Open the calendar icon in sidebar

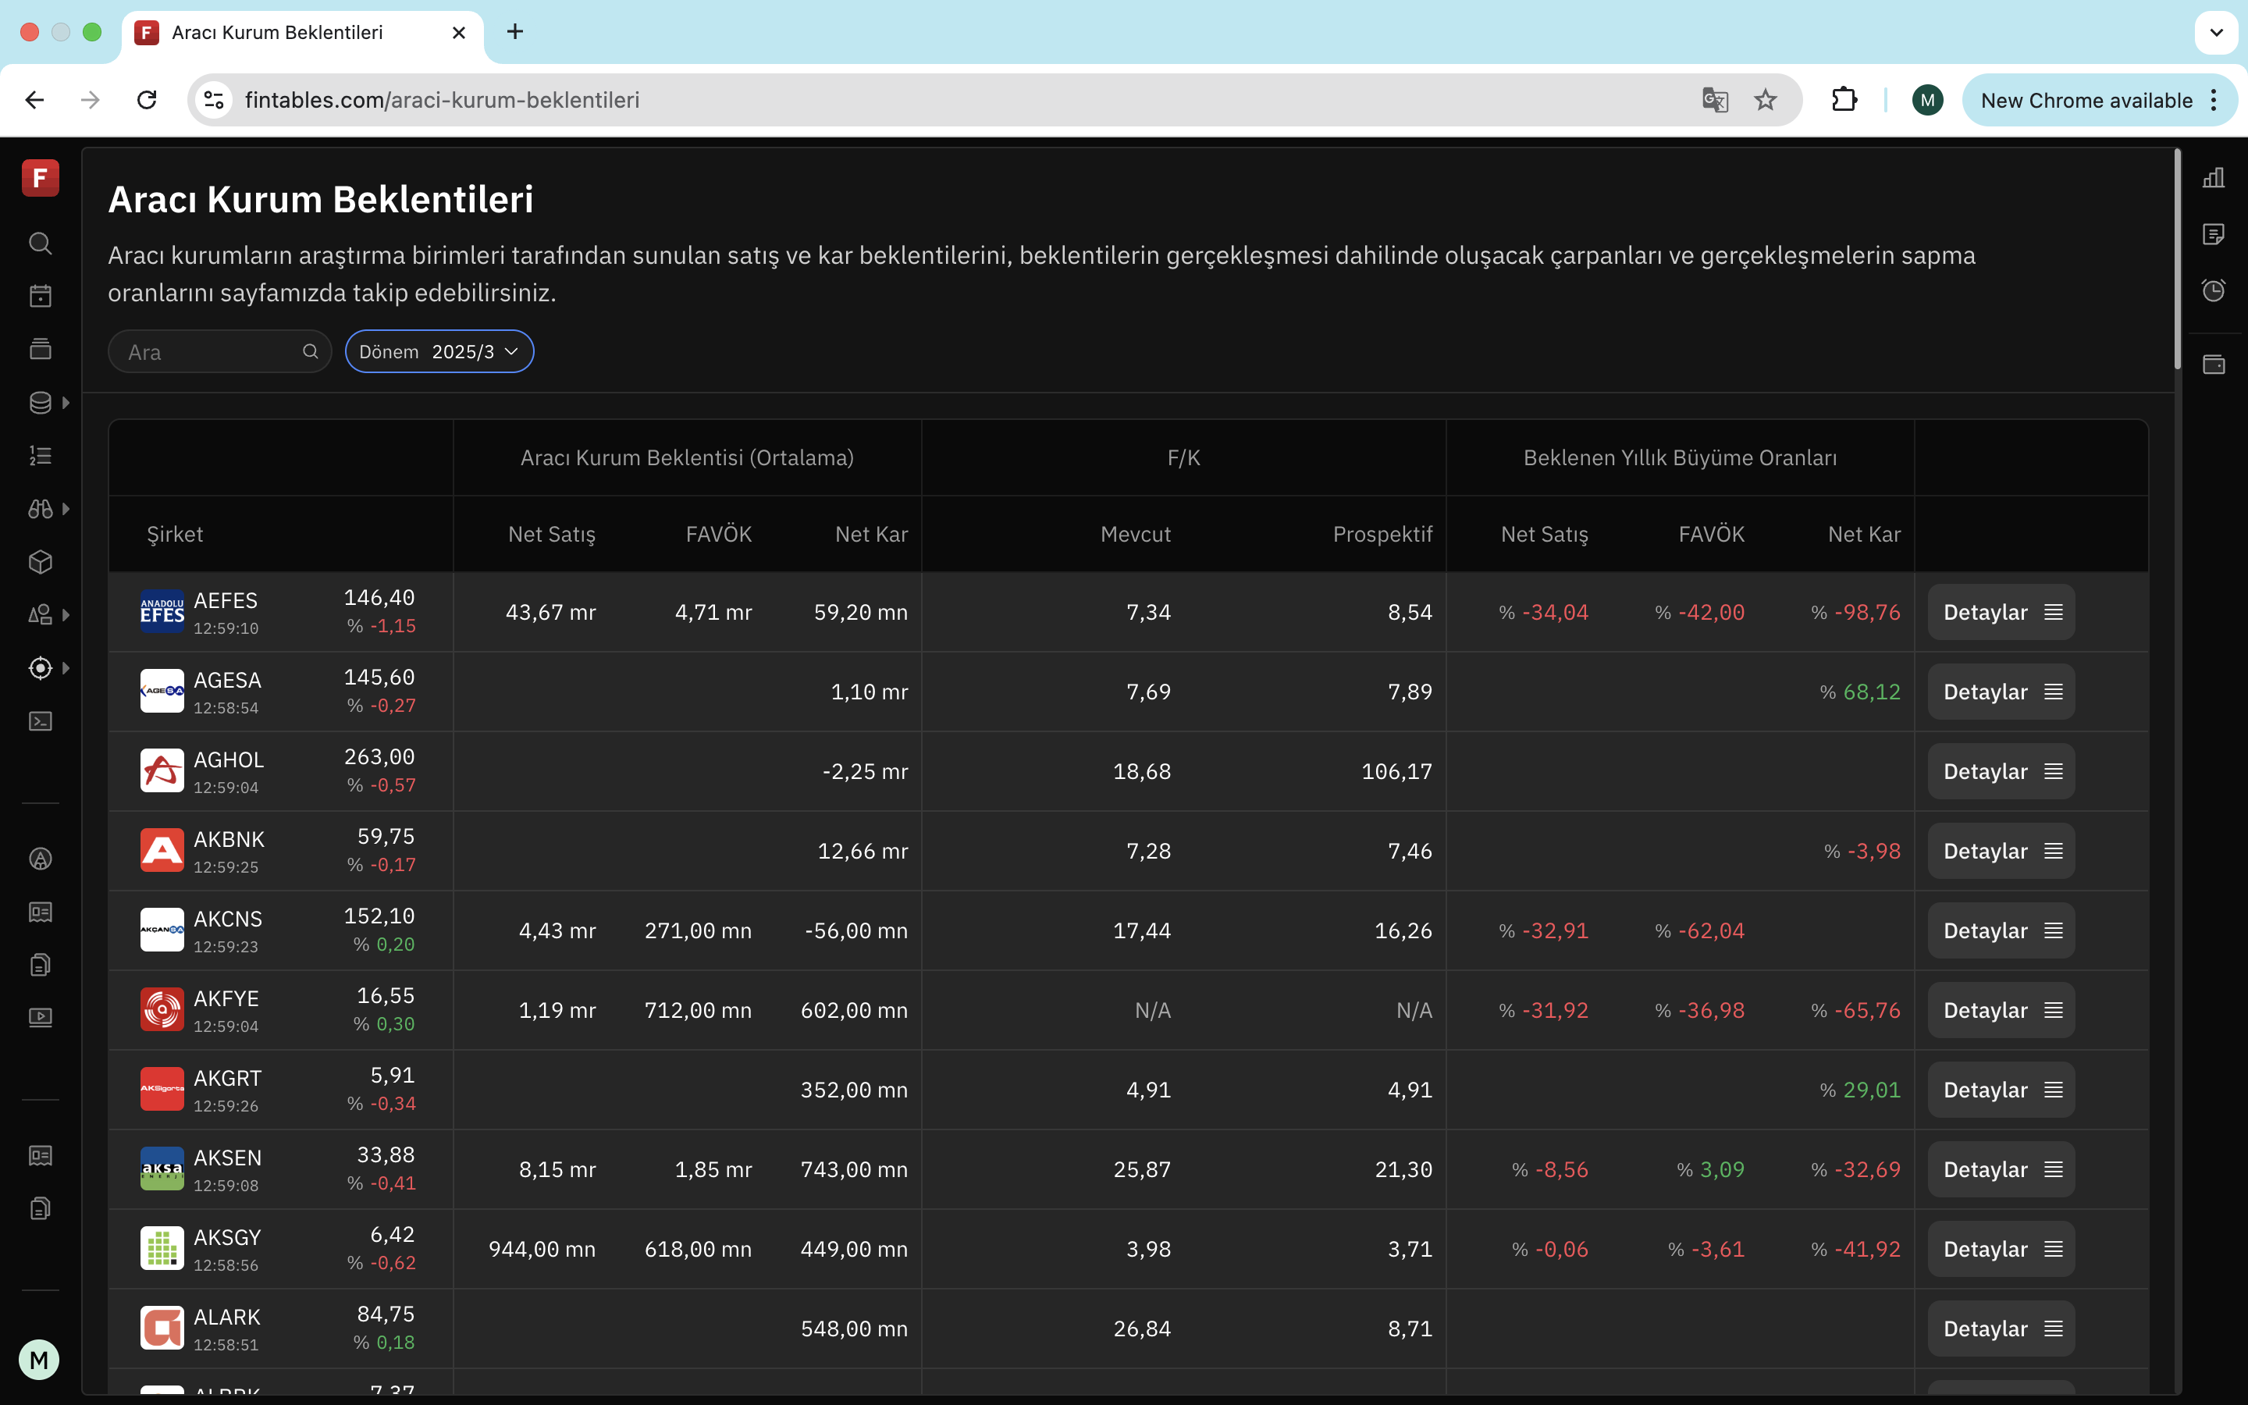click(40, 297)
